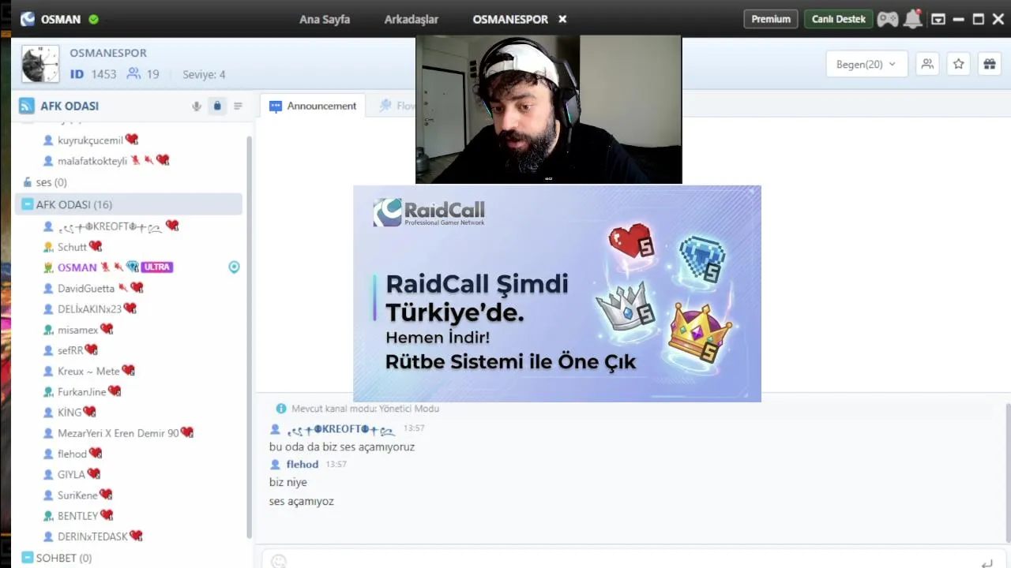Select user MezarYeri X Eren Demir 90
This screenshot has width=1011, height=568.
point(118,432)
